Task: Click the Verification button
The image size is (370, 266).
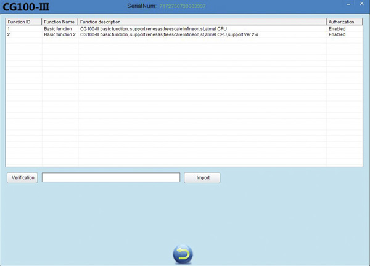Action: pyautogui.click(x=22, y=178)
